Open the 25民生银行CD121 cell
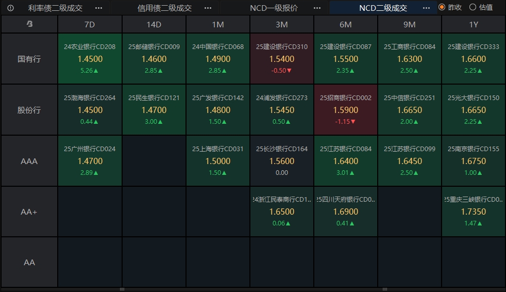The width and height of the screenshot is (506, 292). (x=154, y=110)
